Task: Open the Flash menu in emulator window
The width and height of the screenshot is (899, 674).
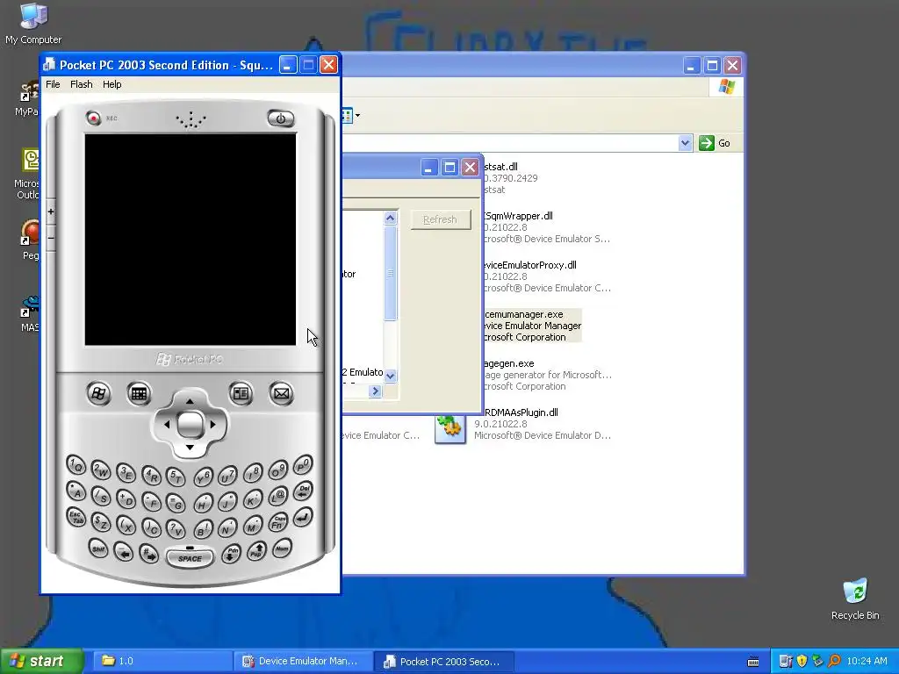Action: [82, 84]
